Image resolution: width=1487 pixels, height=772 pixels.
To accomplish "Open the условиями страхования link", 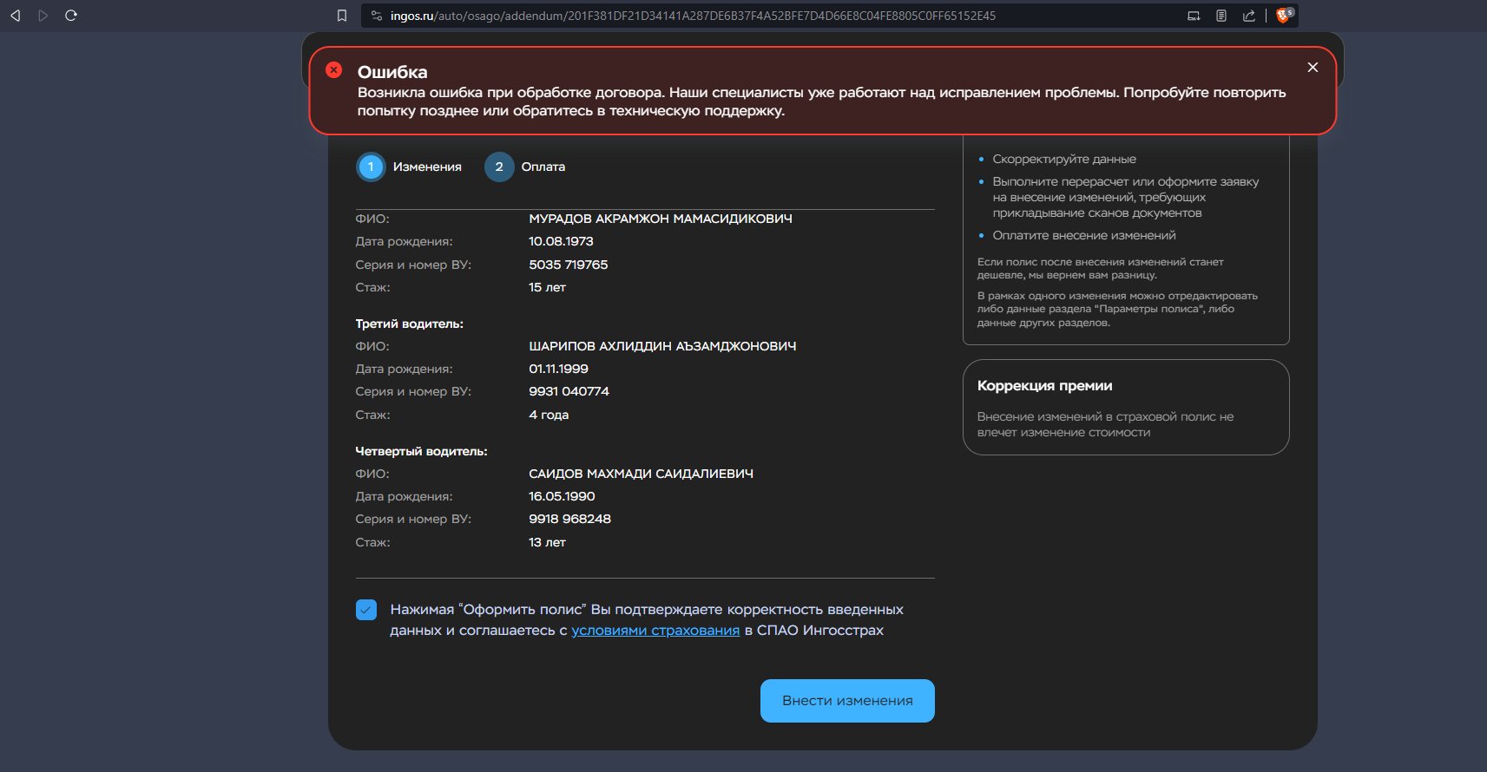I will [x=655, y=631].
